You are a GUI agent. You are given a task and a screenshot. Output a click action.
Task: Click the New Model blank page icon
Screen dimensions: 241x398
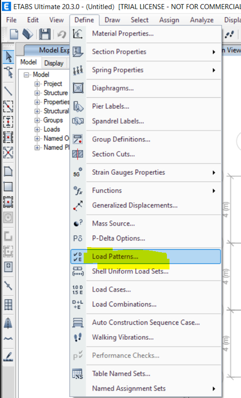14,34
